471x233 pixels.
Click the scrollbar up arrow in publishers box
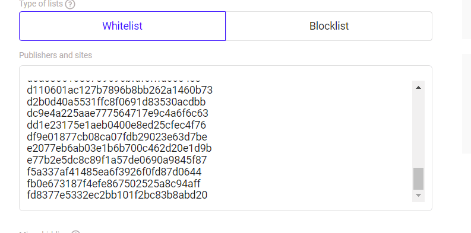click(x=418, y=88)
